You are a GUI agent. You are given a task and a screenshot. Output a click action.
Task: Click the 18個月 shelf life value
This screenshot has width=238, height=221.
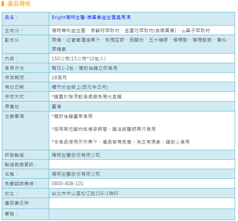[59, 77]
